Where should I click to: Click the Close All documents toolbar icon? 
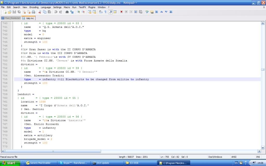tap(29, 12)
